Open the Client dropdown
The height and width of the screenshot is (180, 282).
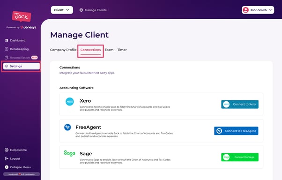(x=62, y=10)
